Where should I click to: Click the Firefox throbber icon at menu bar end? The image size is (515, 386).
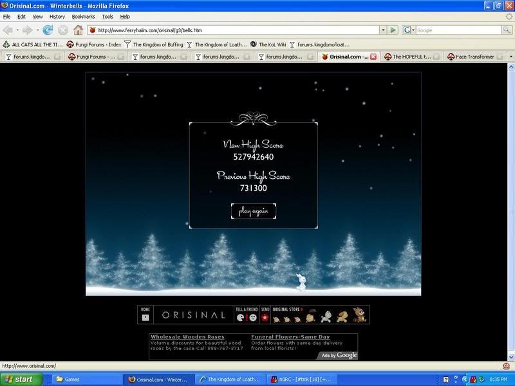pyautogui.click(x=509, y=17)
